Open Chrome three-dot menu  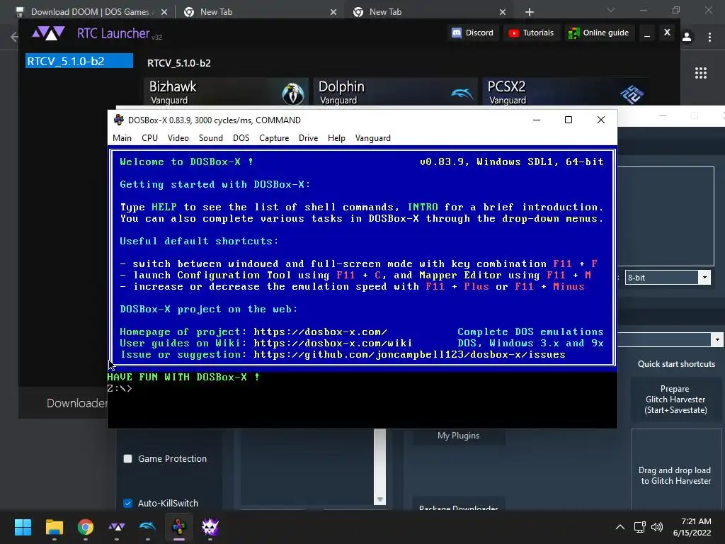pos(709,37)
